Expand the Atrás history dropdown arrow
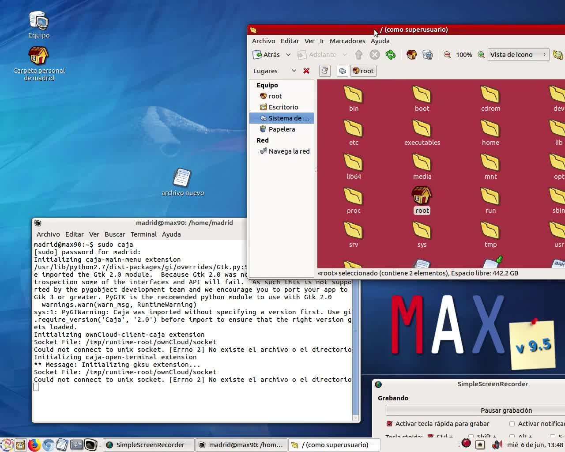This screenshot has width=565, height=452. click(288, 55)
